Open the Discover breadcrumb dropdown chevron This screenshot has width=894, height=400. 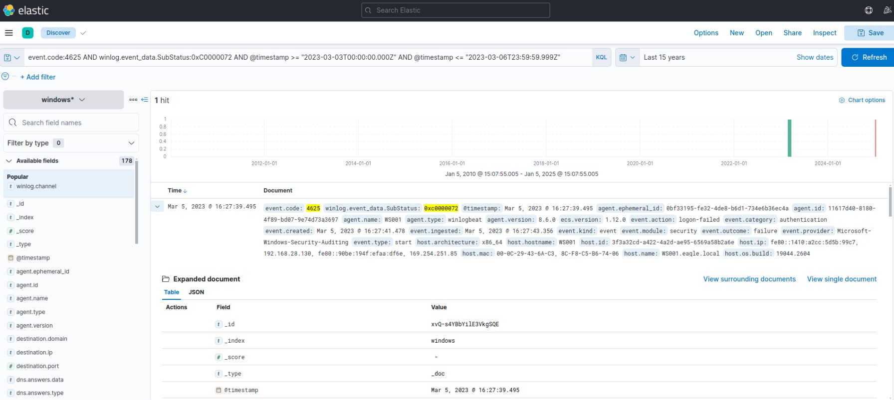click(83, 33)
